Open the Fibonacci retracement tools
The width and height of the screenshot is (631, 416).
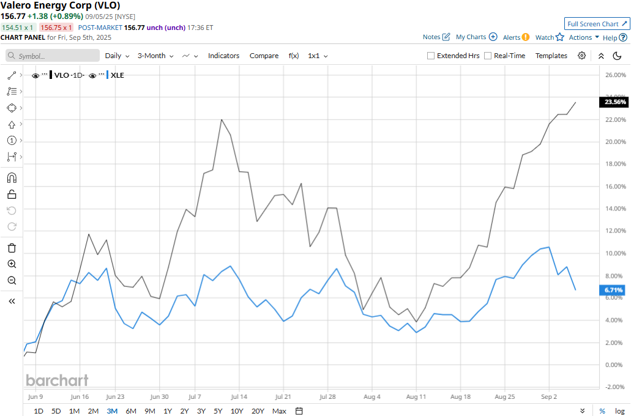[12, 92]
